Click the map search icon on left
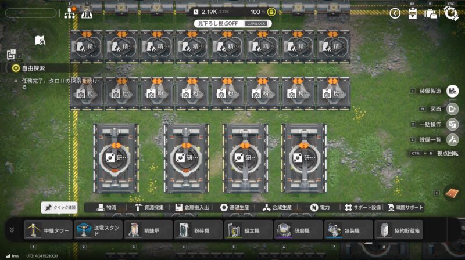 [x=40, y=40]
